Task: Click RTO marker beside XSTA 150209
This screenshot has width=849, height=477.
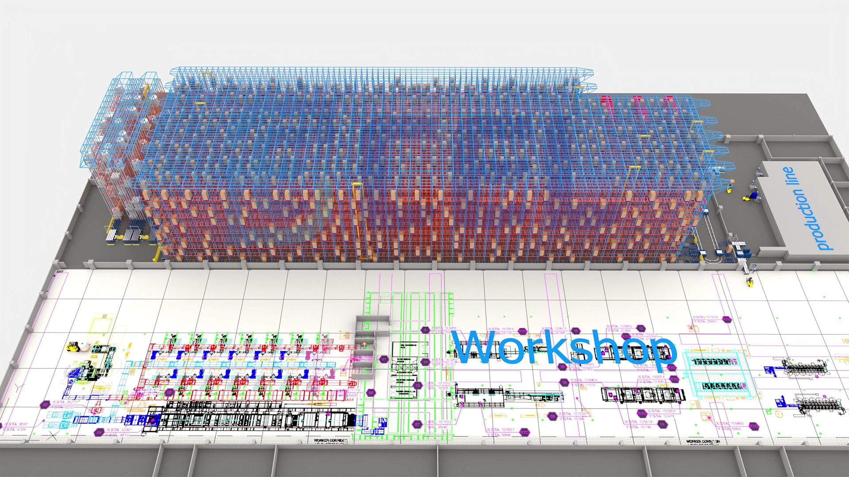Action: click(642, 413)
